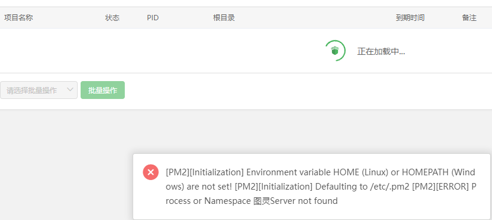Viewport: 492px width, 220px height.
Task: Click the green loading spinner icon
Action: point(335,51)
